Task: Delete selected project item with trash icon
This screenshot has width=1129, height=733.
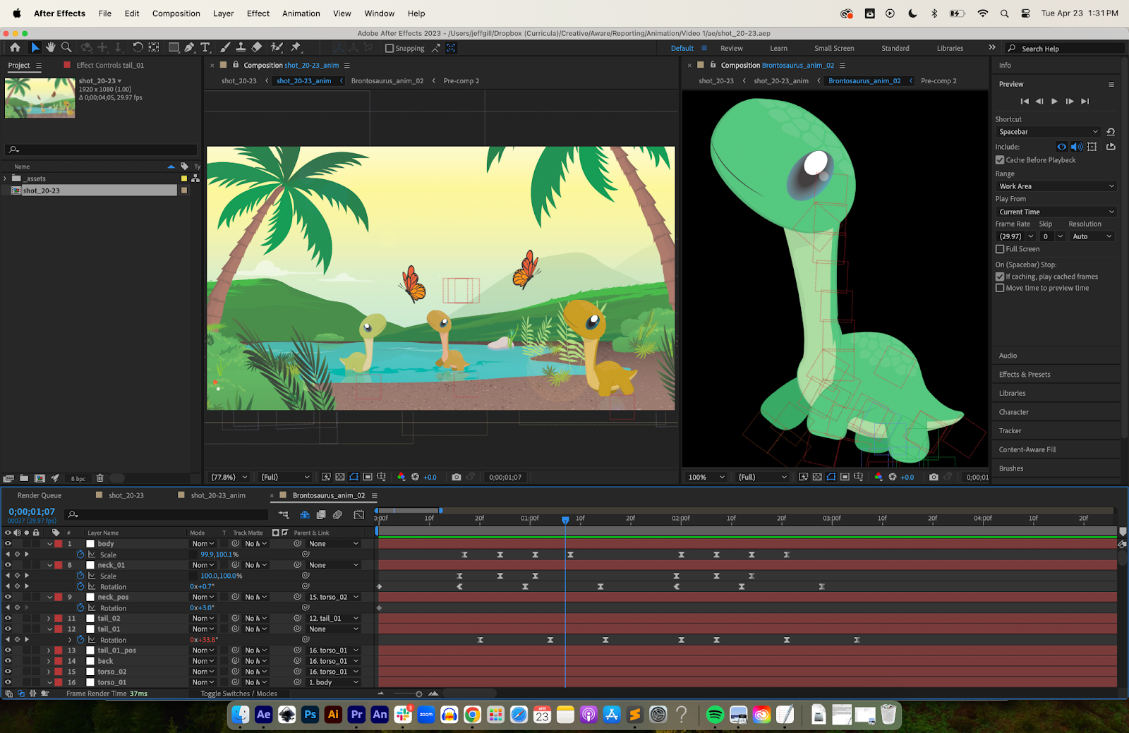Action: (x=100, y=478)
